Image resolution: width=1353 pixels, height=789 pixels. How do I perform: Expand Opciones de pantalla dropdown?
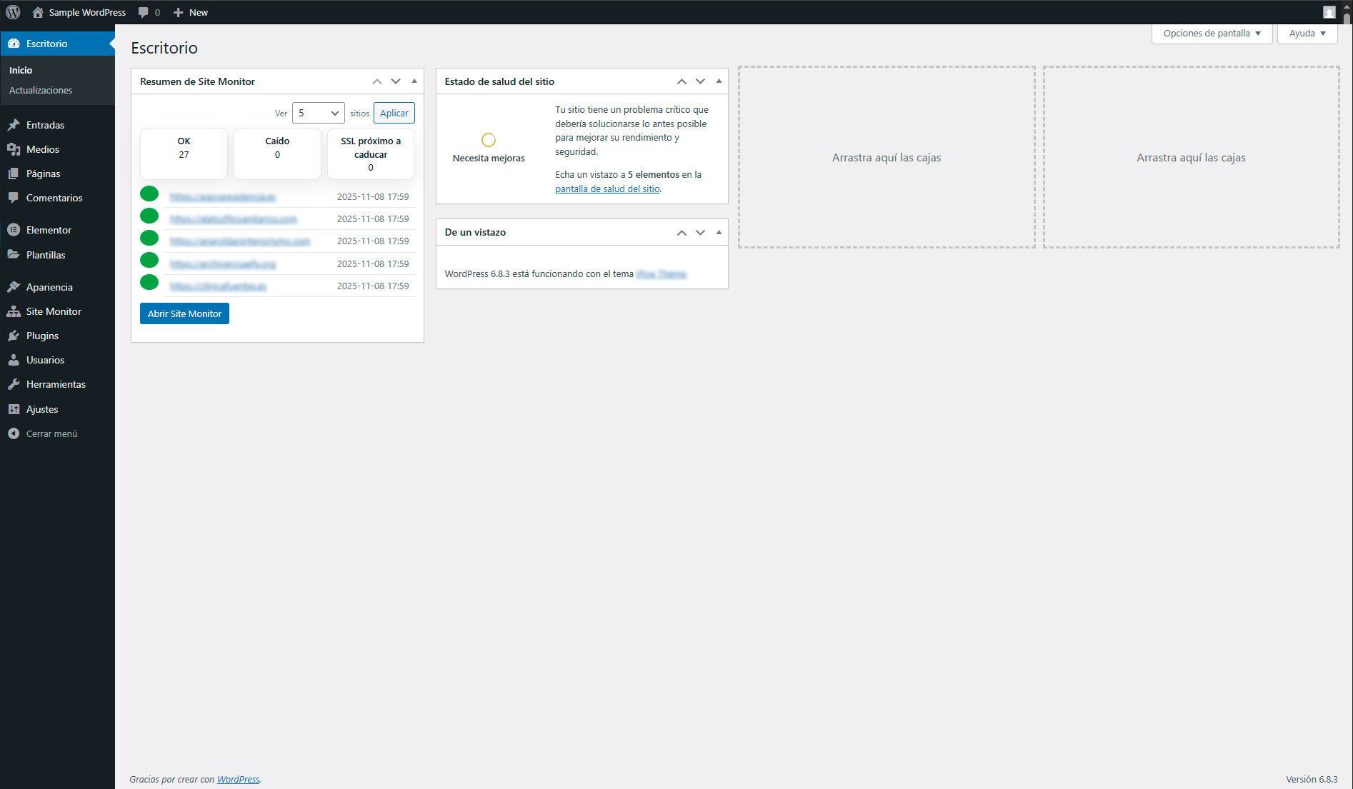[x=1212, y=34]
